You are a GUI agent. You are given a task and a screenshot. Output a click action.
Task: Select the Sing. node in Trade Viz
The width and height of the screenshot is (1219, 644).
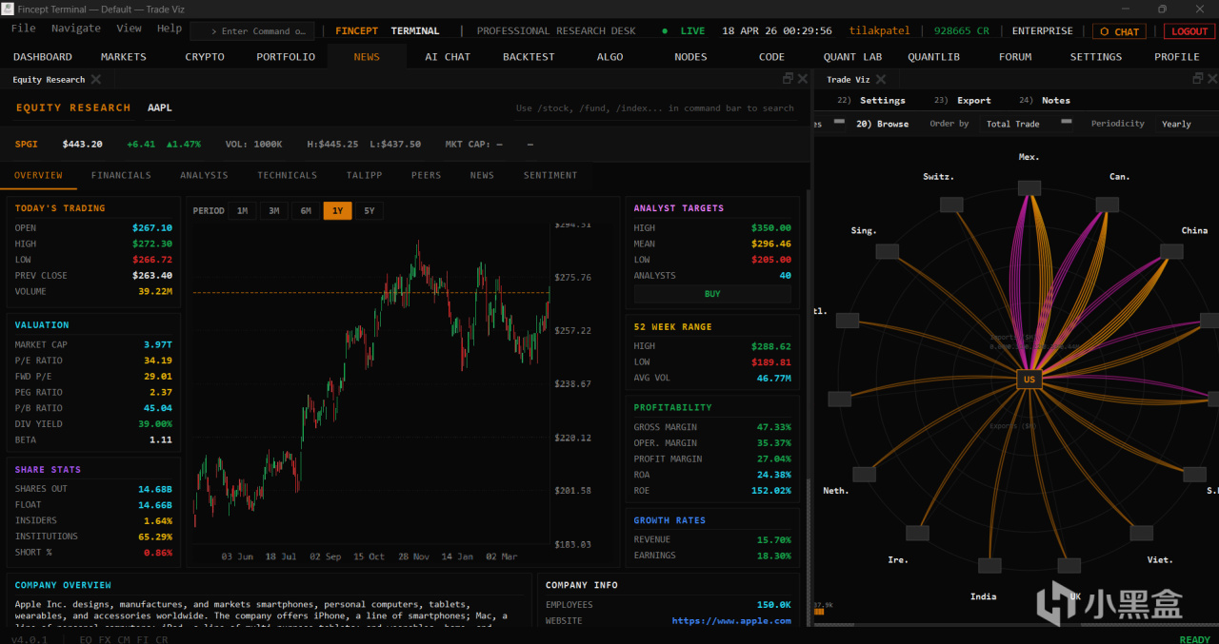point(887,251)
